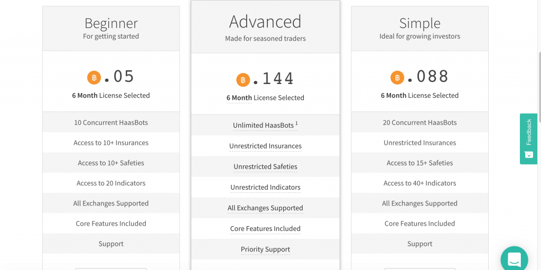Click the Bitcoin icon in Advanced plan

click(x=243, y=80)
